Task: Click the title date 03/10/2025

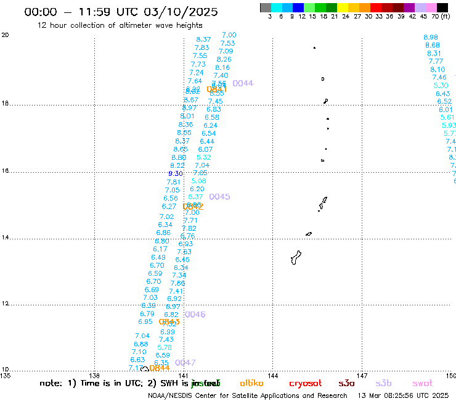Action: pos(181,12)
